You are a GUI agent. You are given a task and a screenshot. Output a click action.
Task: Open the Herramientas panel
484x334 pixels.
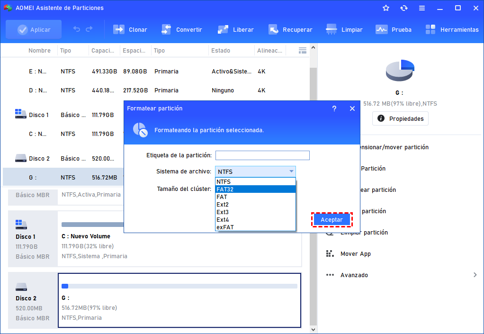pos(452,29)
